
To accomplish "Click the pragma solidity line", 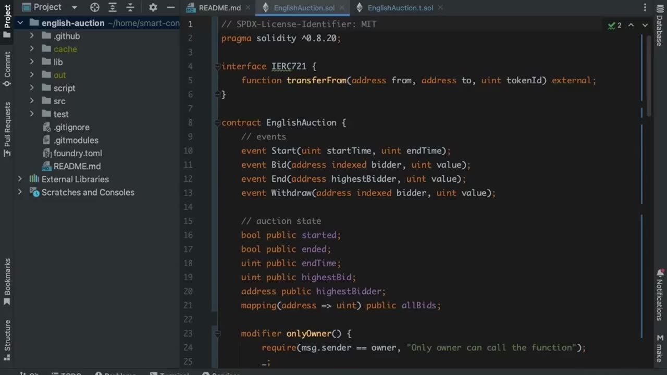I will click(281, 38).
